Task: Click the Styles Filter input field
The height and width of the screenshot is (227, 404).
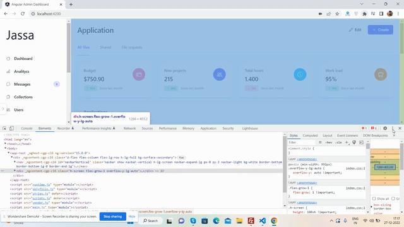Action: (302, 143)
